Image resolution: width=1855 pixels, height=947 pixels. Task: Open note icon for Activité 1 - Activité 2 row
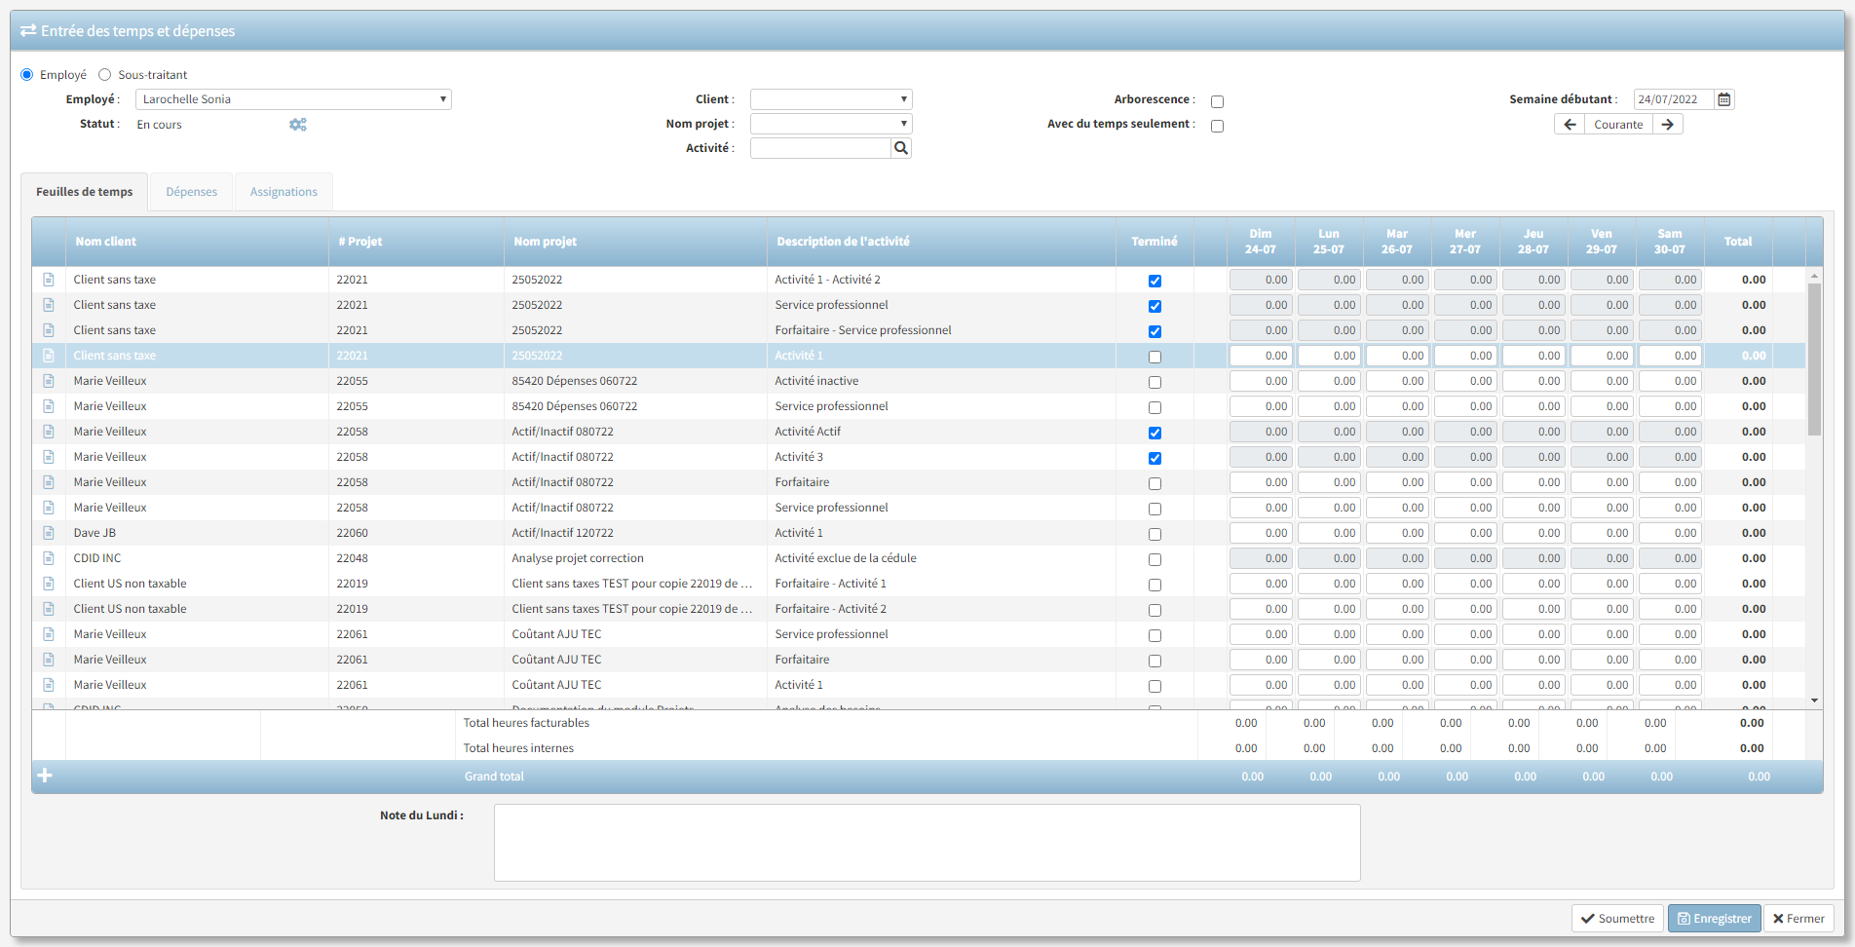pos(49,280)
